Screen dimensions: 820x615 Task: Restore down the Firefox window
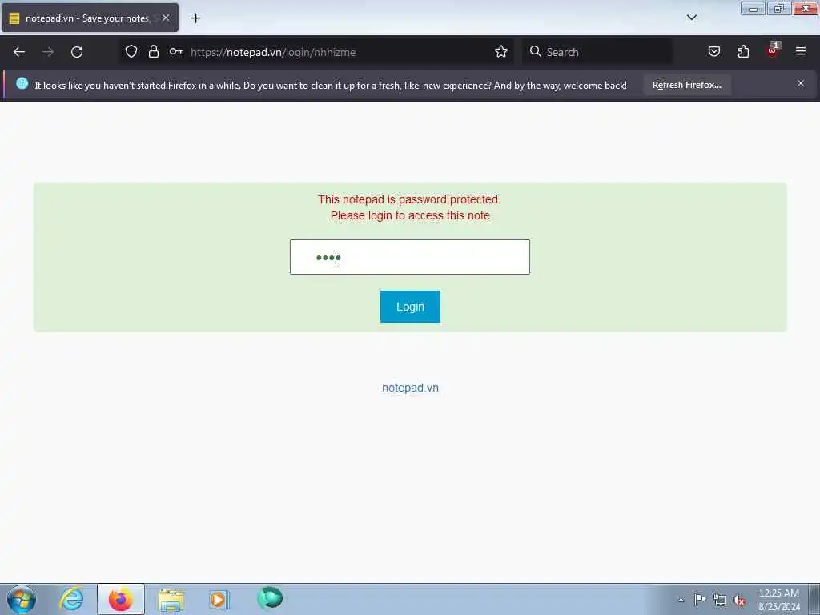(x=779, y=9)
